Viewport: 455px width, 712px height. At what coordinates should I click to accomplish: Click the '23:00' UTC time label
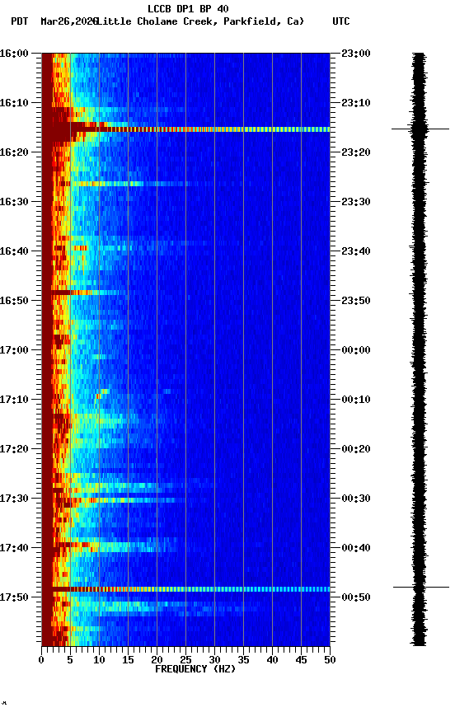coord(356,54)
